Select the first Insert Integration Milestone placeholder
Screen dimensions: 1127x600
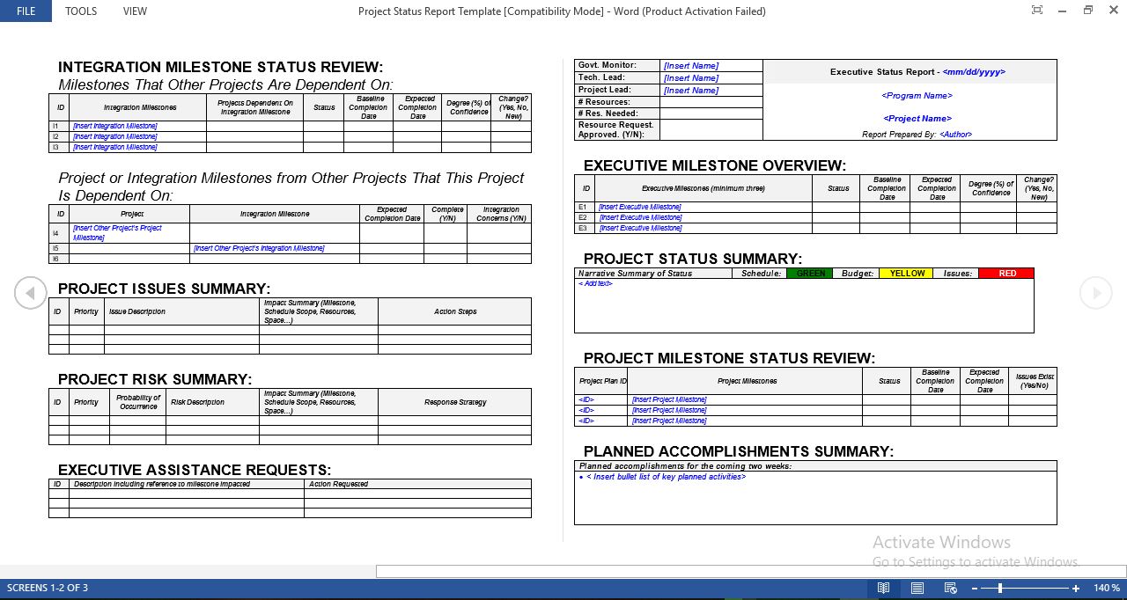tap(114, 126)
